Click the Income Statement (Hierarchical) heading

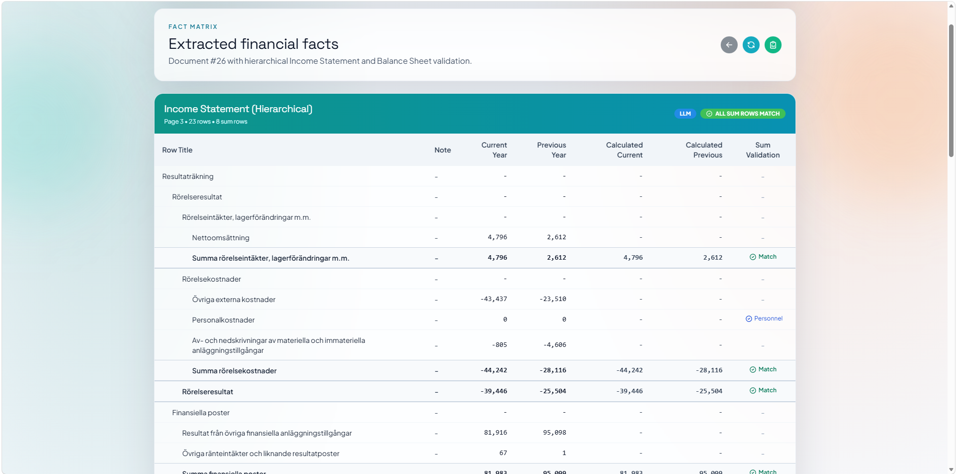point(238,109)
